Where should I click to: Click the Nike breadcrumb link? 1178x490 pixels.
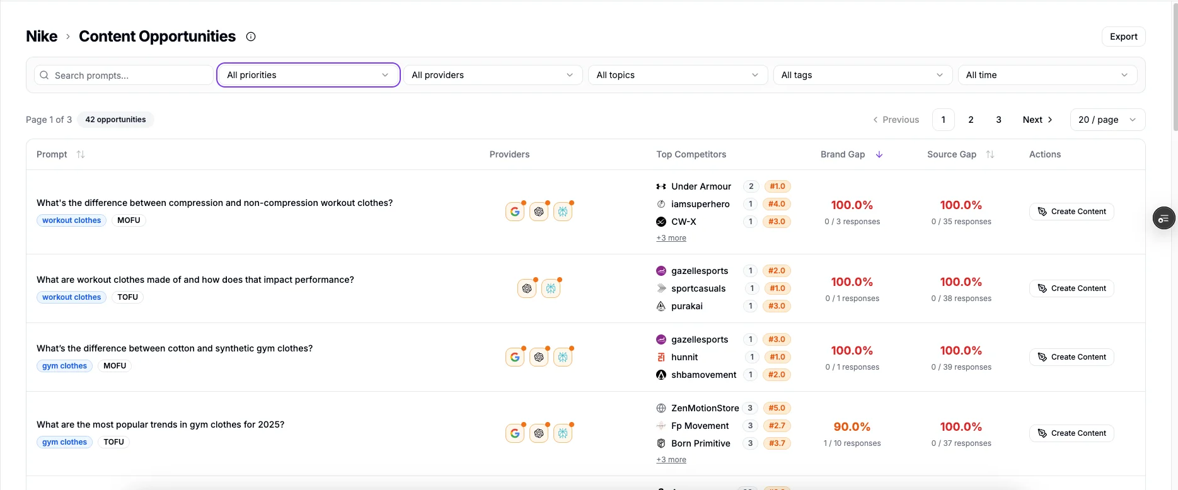pyautogui.click(x=42, y=37)
